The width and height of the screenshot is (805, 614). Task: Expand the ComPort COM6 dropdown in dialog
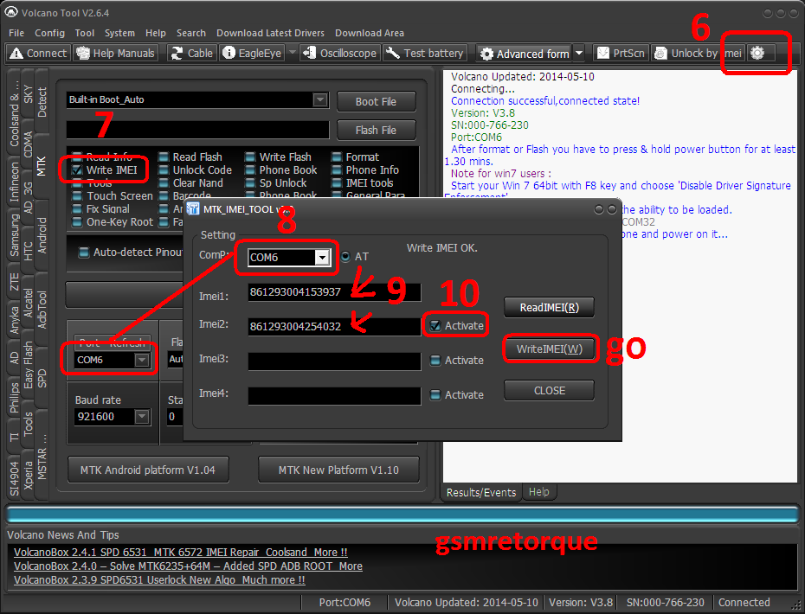(322, 258)
